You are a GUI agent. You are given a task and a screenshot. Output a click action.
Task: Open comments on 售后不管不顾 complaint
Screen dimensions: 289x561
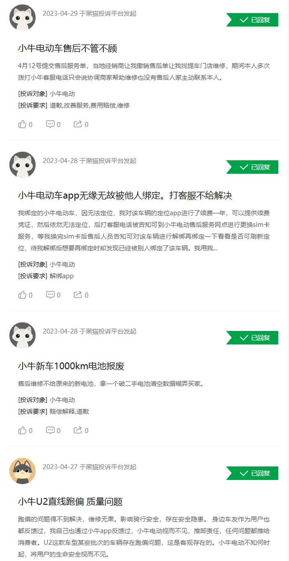(53, 124)
